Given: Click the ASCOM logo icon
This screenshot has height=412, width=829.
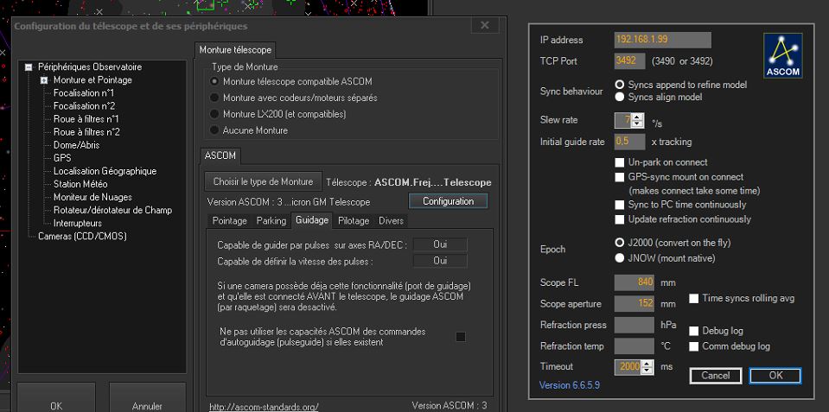Looking at the screenshot, I should coord(782,55).
